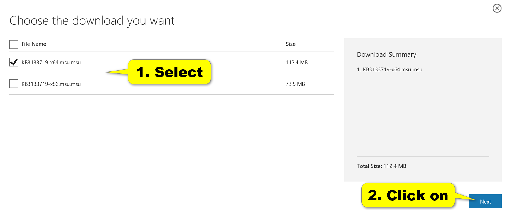Click the blank white area below the file list
Image resolution: width=507 pixels, height=210 pixels.
pyautogui.click(x=172, y=139)
